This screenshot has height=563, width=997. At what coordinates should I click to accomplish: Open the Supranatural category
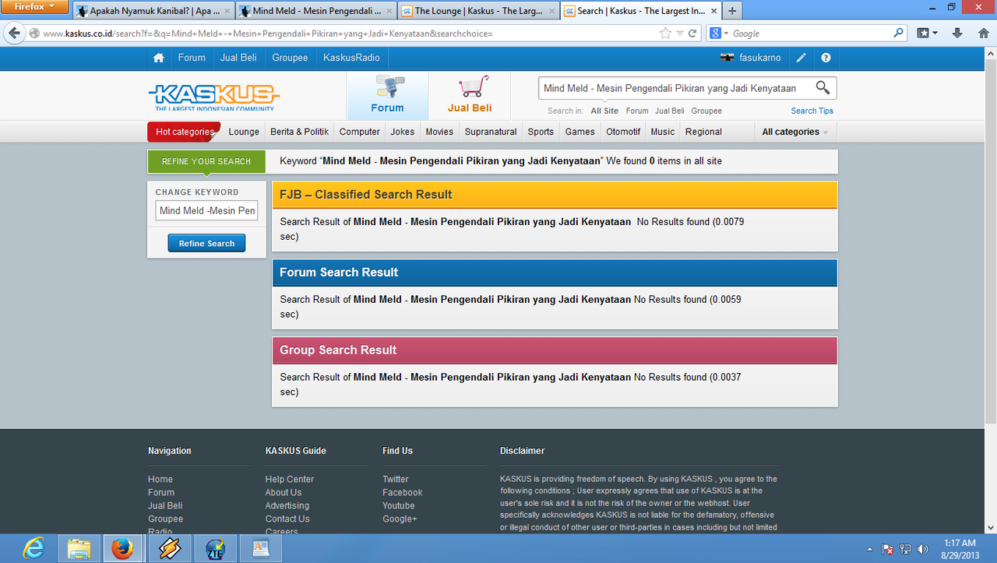pyautogui.click(x=491, y=132)
